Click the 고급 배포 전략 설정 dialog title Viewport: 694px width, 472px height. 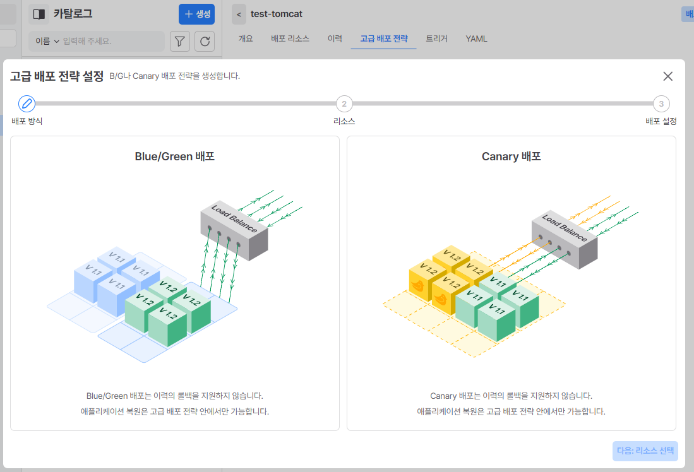point(57,76)
